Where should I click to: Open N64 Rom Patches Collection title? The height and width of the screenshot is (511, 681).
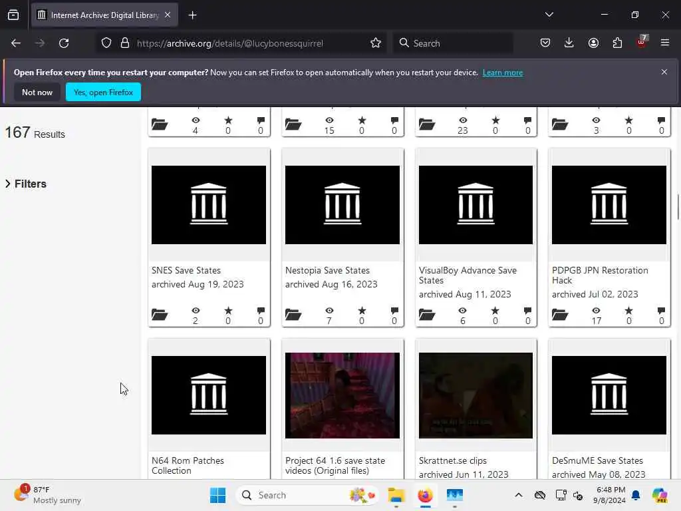tap(188, 465)
